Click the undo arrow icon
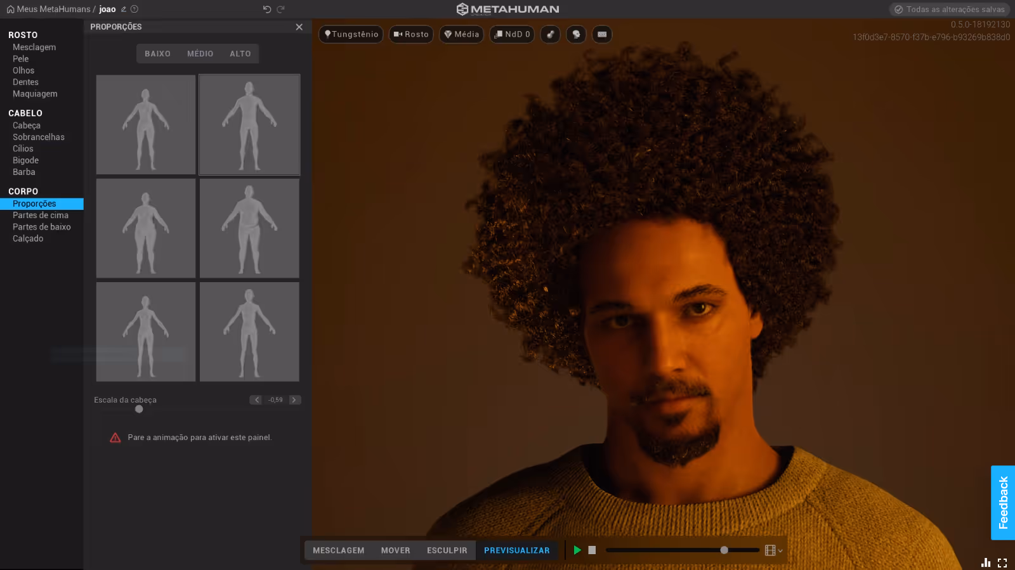 coord(266,9)
